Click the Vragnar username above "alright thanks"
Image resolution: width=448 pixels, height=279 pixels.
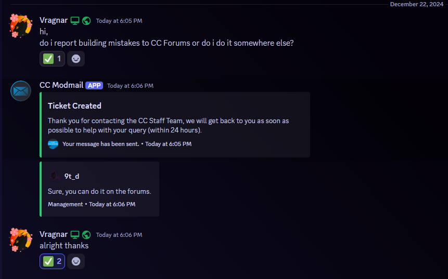(x=53, y=235)
